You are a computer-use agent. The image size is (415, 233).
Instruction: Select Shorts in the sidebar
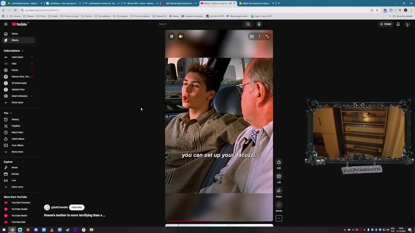18,40
